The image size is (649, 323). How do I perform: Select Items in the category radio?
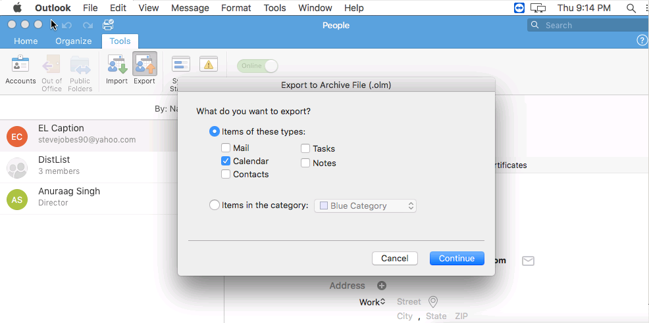pyautogui.click(x=215, y=205)
